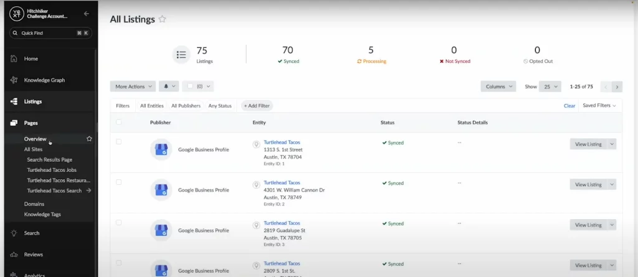Open Turtlehead Tacos link at William Cannon

click(x=282, y=182)
